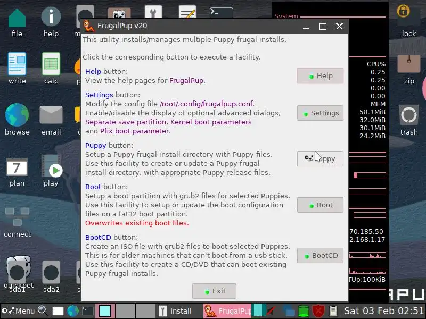This screenshot has width=426, height=319.
Task: Click the taskbar globe browser launcher
Action: [x=73, y=311]
